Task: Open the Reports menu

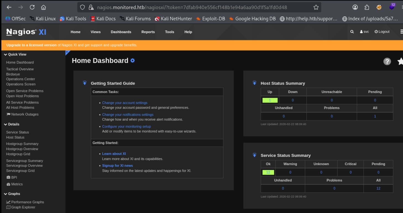Action: (148, 32)
